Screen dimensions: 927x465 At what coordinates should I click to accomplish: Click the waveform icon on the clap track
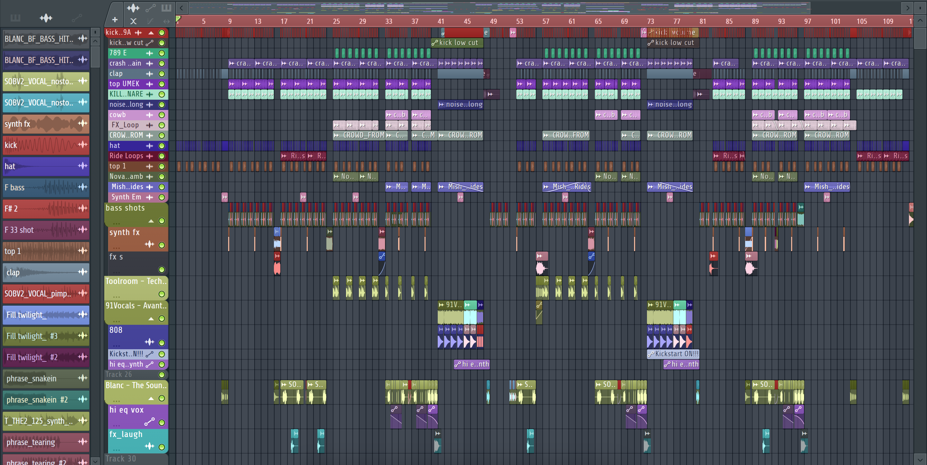149,74
